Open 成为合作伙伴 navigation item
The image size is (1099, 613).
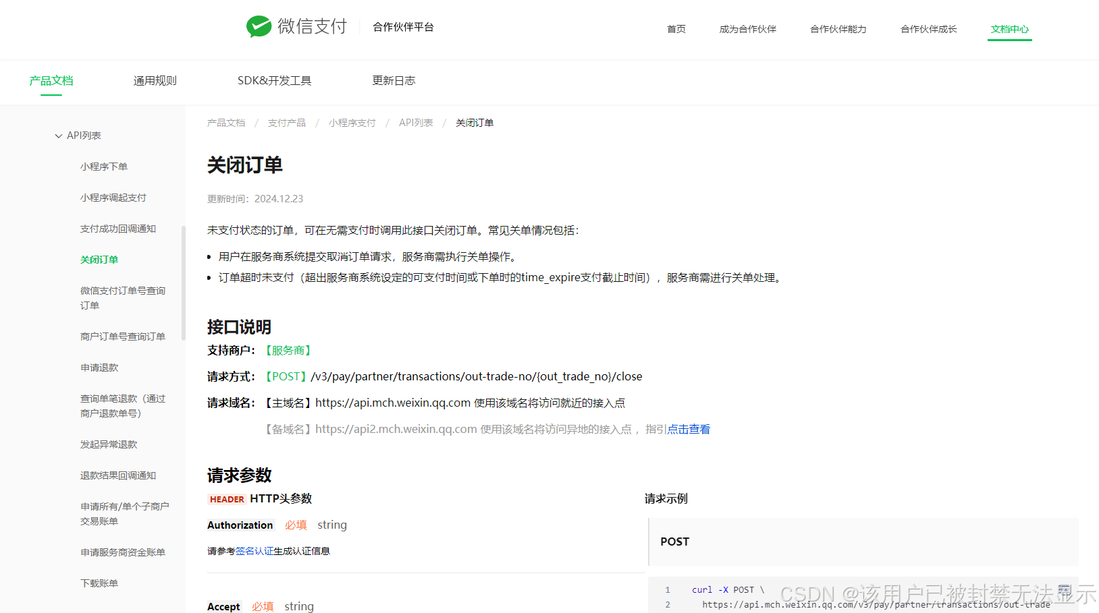click(747, 29)
